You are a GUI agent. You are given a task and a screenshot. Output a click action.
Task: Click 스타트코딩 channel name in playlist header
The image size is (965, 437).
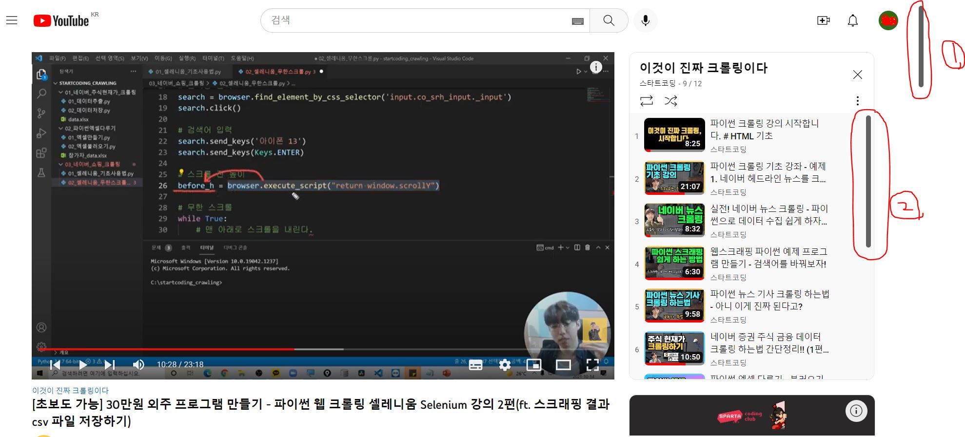pyautogui.click(x=658, y=83)
